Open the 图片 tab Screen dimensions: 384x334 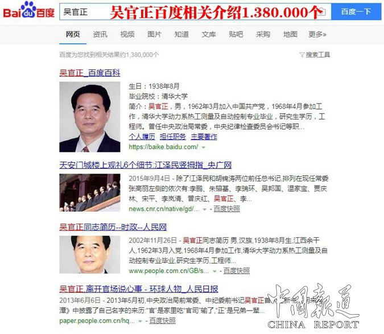(154, 35)
